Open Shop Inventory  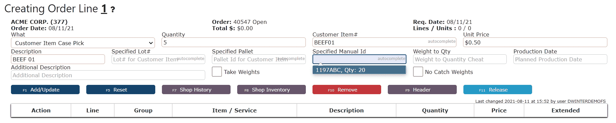click(x=272, y=90)
